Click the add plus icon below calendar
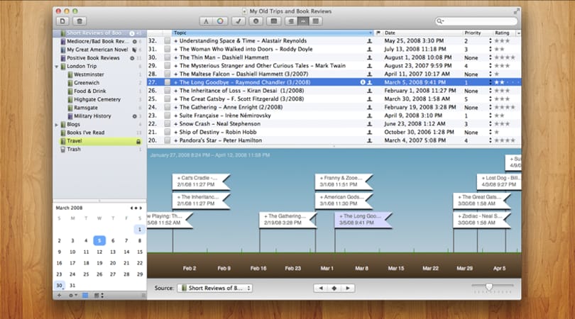Image resolution: width=575 pixels, height=319 pixels. point(59,295)
